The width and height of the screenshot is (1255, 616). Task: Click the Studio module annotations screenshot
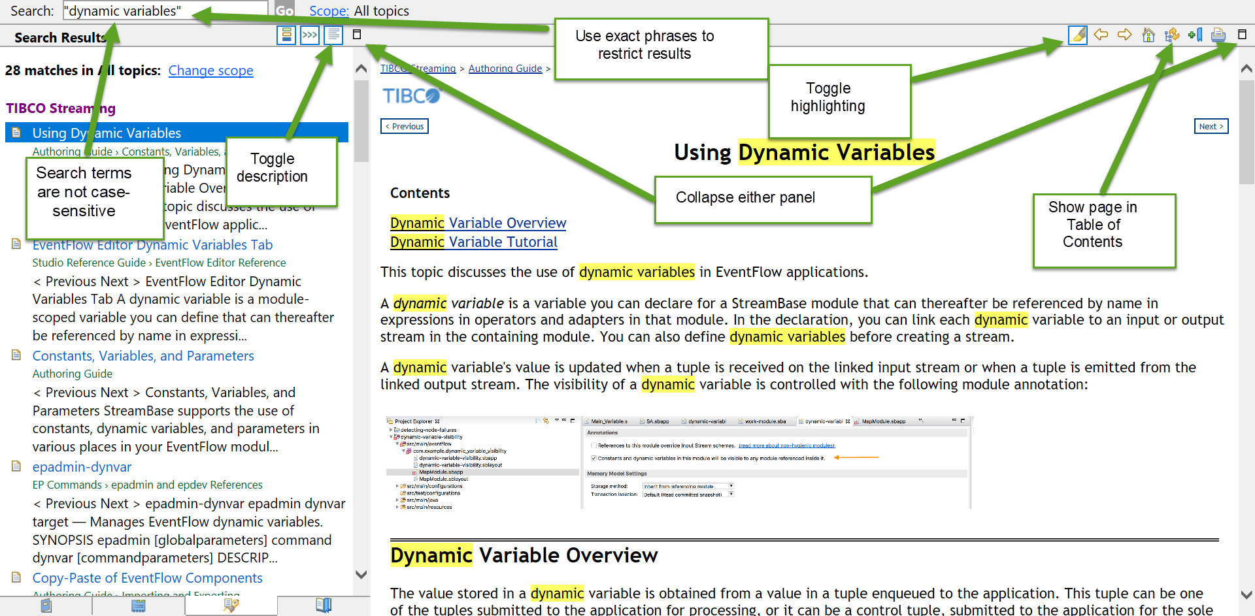click(x=678, y=462)
